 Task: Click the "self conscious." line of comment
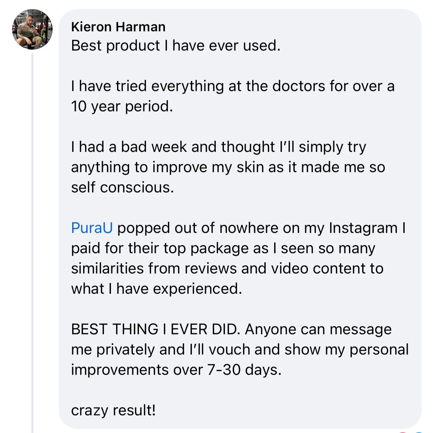coord(122,187)
